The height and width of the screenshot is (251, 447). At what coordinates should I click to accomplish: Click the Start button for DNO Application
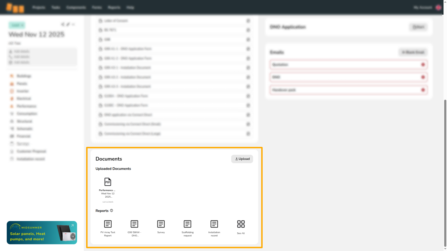coord(418,27)
